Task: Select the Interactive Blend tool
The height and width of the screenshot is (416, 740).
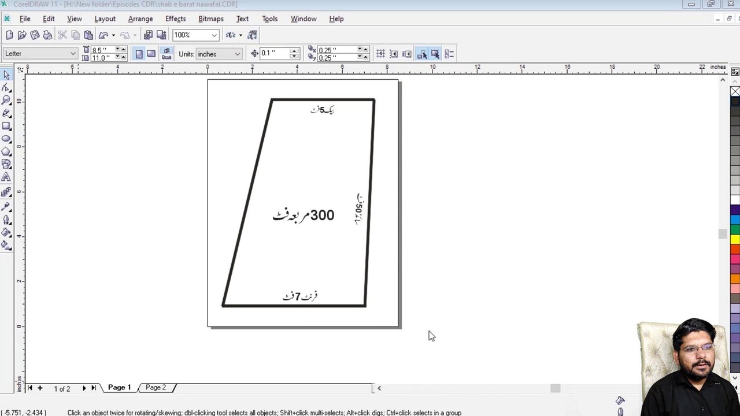Action: coord(6,192)
